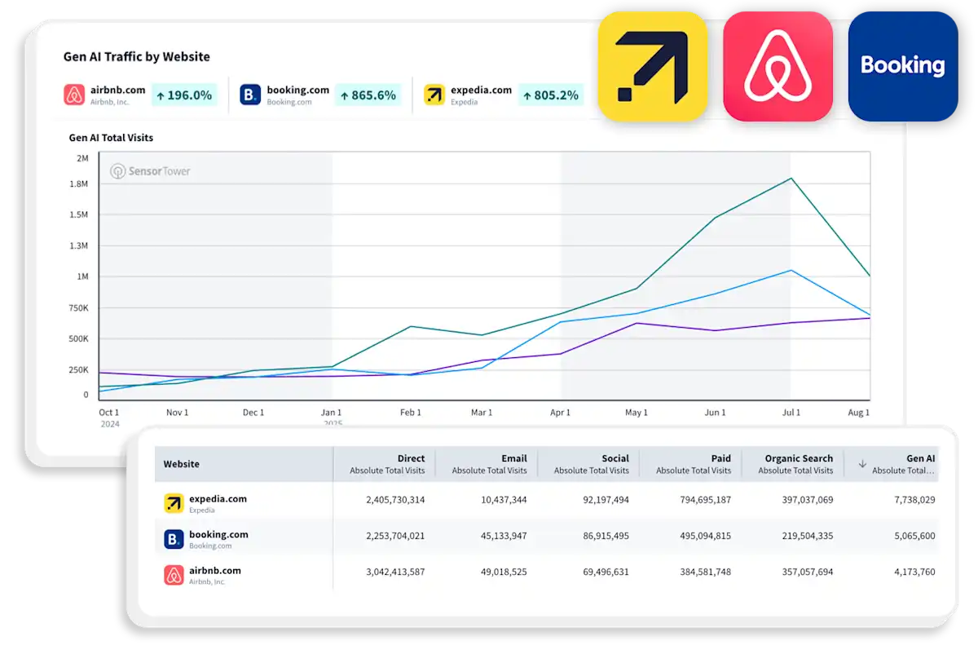978x654 pixels.
Task: Open airbnb.com link in the table
Action: click(215, 570)
